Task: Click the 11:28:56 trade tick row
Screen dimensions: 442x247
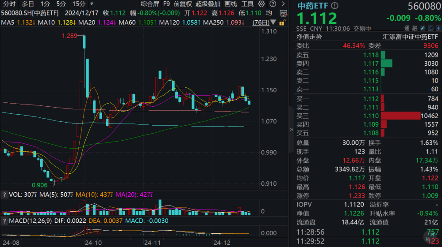Action: 368,232
